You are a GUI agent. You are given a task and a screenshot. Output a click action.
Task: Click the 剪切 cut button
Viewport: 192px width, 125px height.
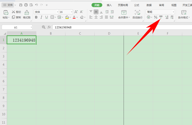coord(16,12)
